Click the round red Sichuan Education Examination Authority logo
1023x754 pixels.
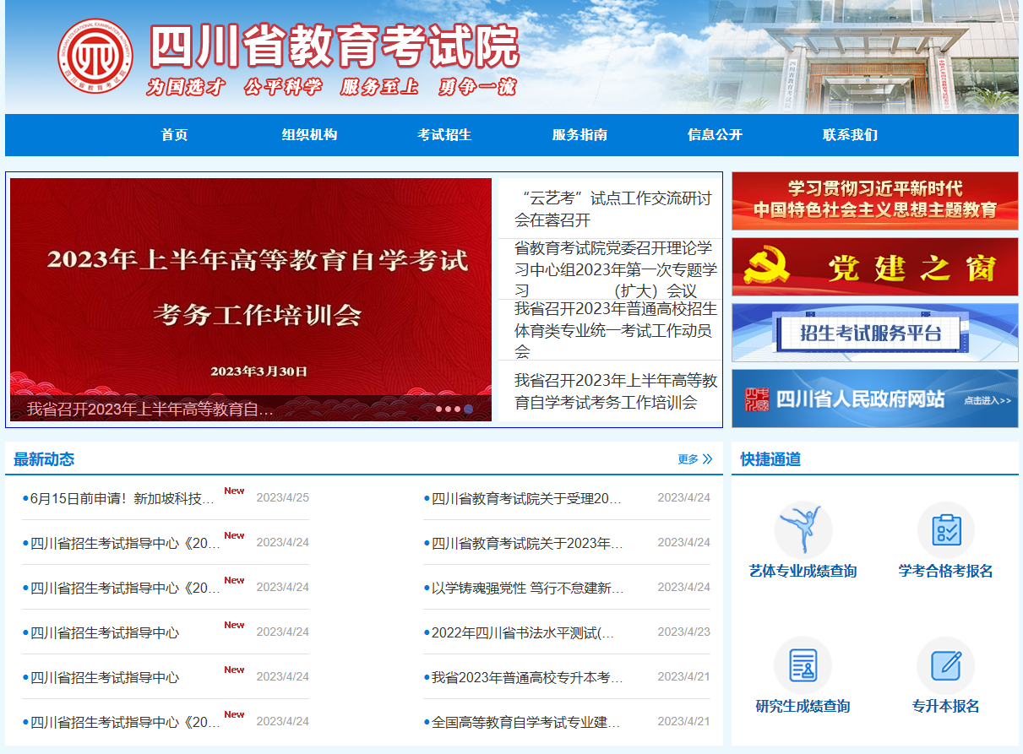coord(95,56)
